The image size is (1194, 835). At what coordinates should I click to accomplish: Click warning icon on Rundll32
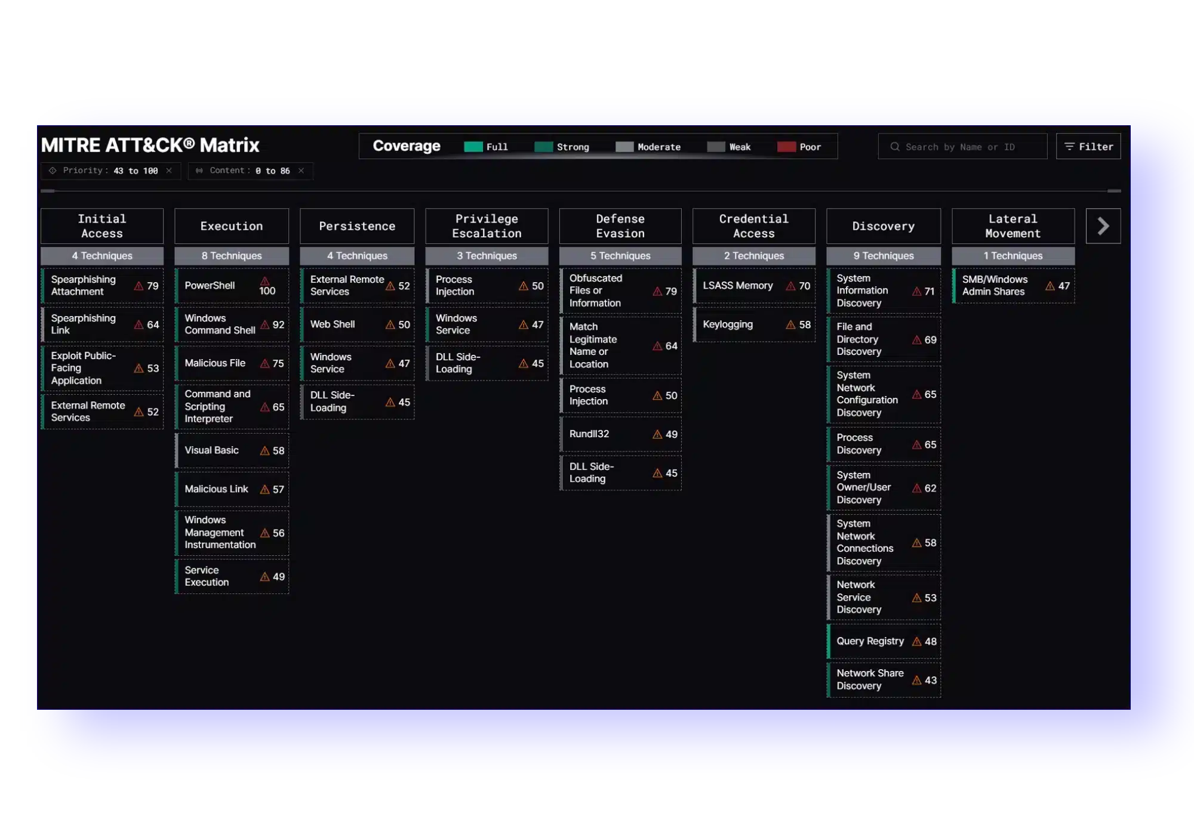(x=657, y=434)
